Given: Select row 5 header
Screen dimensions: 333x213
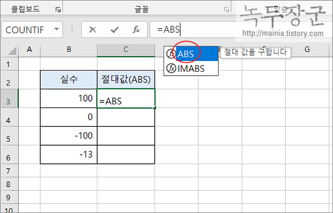Looking at the screenshot, I should tap(9, 136).
